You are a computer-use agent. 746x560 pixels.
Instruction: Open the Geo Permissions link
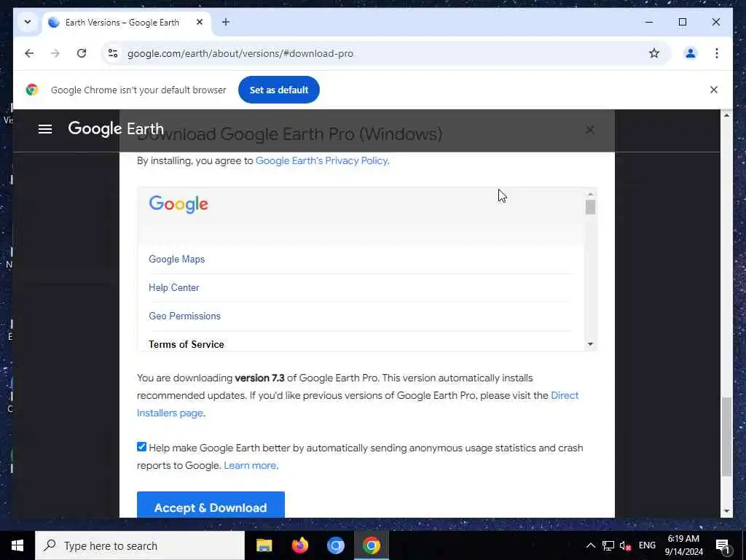[184, 316]
